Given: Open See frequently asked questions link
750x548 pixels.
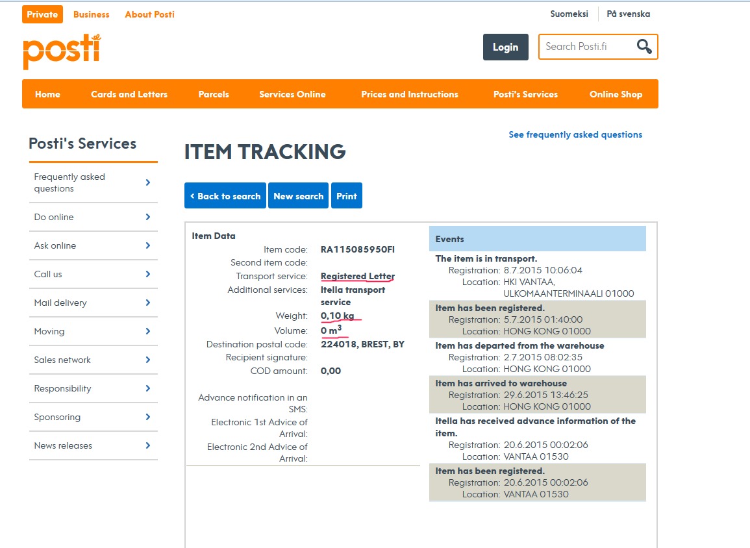Looking at the screenshot, I should (575, 134).
